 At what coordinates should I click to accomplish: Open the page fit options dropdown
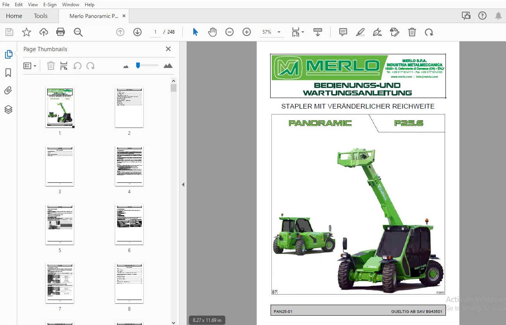(x=298, y=32)
